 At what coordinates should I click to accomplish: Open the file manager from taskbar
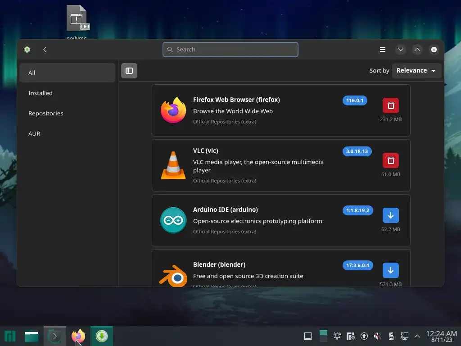tap(32, 336)
